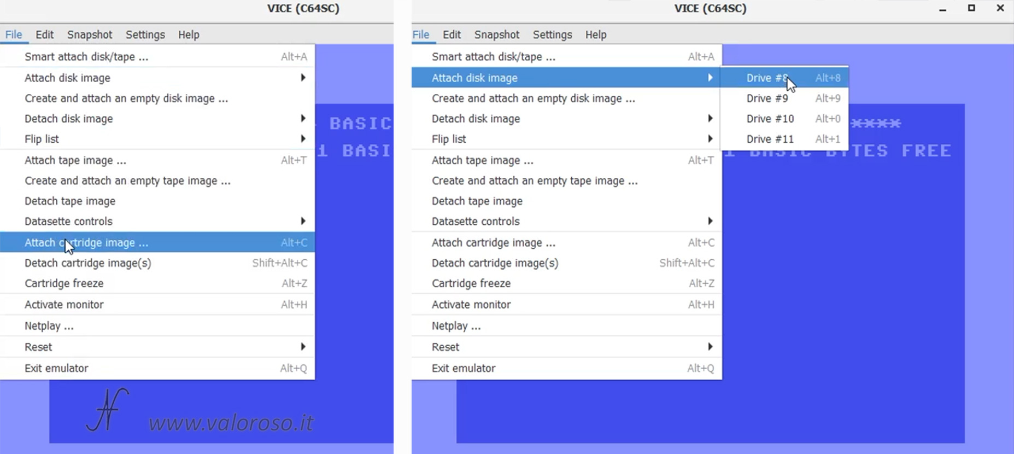Expand Detach disk image arrow in left window

303,119
